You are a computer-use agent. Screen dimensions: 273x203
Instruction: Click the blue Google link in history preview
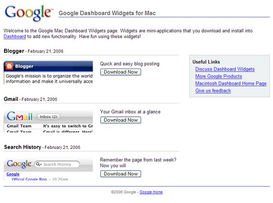click(13, 174)
